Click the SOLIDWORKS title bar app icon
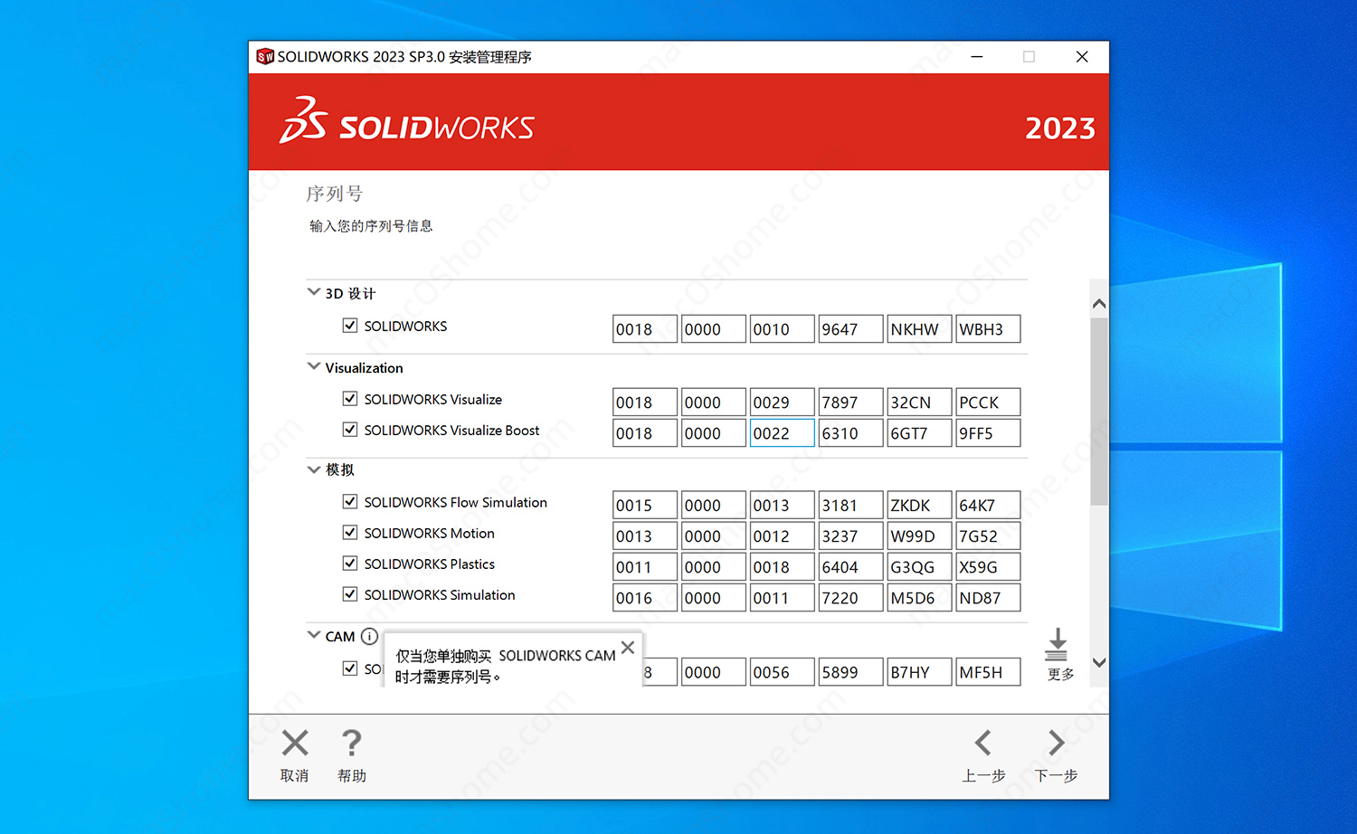 click(265, 57)
